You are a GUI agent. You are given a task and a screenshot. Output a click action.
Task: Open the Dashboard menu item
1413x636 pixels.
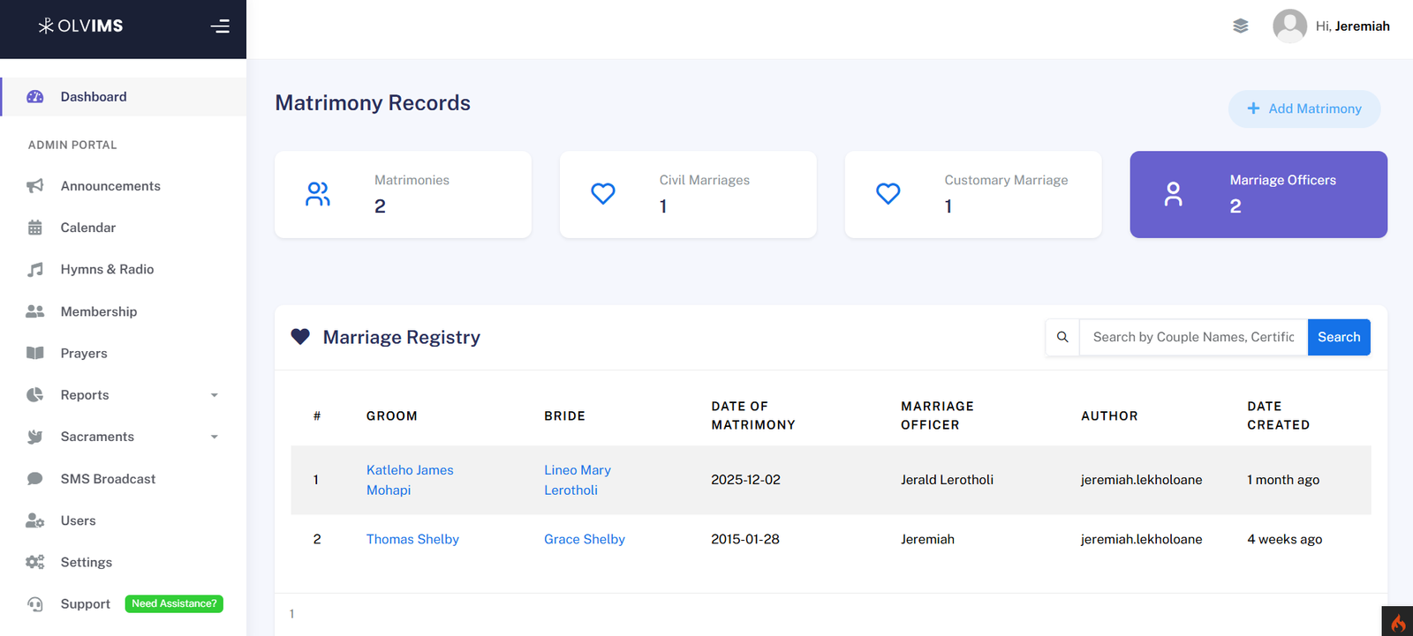94,97
